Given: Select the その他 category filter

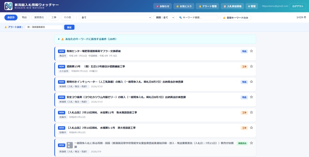Looking at the screenshot, I should (x=67, y=17).
